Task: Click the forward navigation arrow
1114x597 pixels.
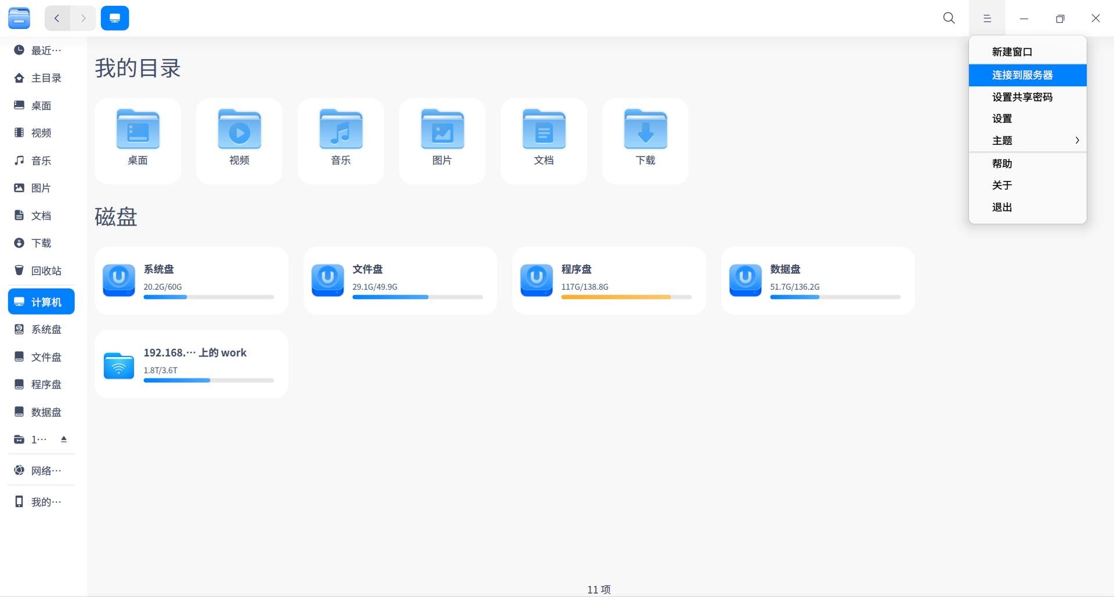Action: (x=83, y=18)
